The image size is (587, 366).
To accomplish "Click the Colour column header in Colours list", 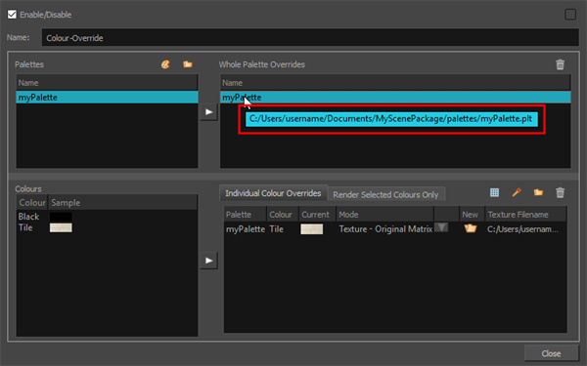I will click(32, 203).
